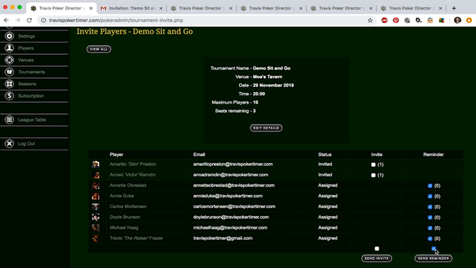Uncheck reminder box for Annie Duke
Image resolution: width=476 pixels, height=268 pixels.
430,196
